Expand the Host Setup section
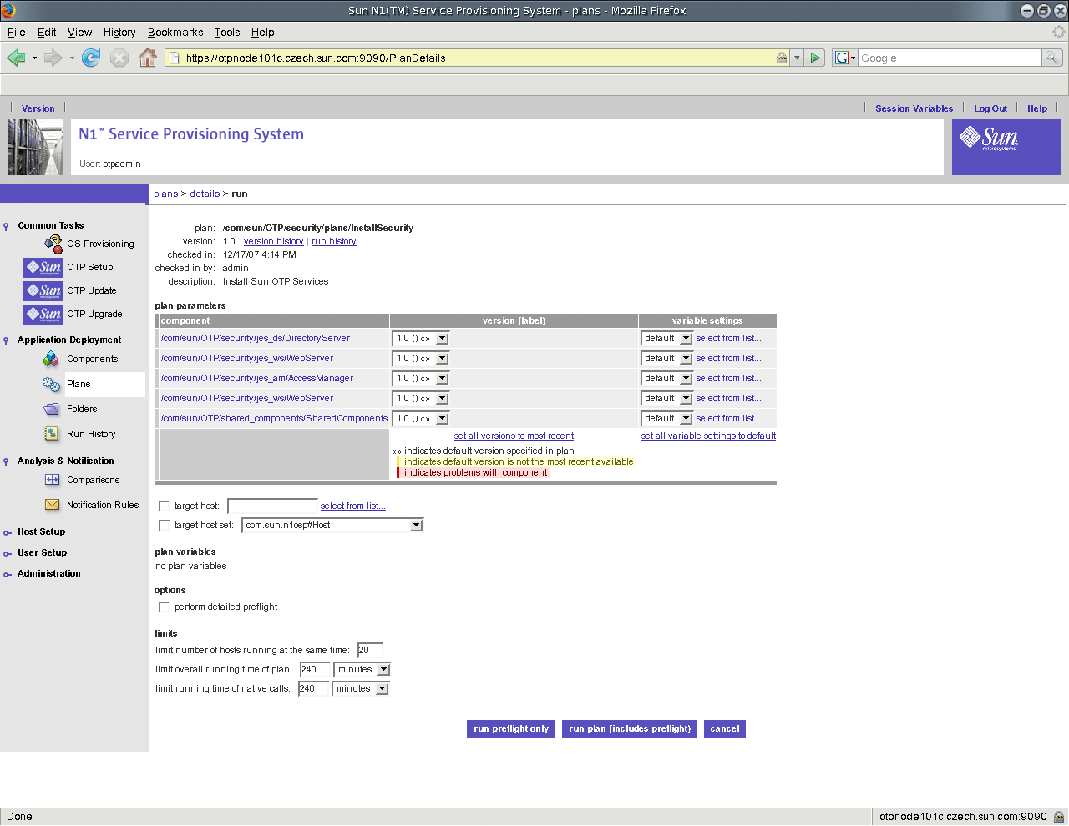This screenshot has height=826, width=1069. pyautogui.click(x=41, y=531)
